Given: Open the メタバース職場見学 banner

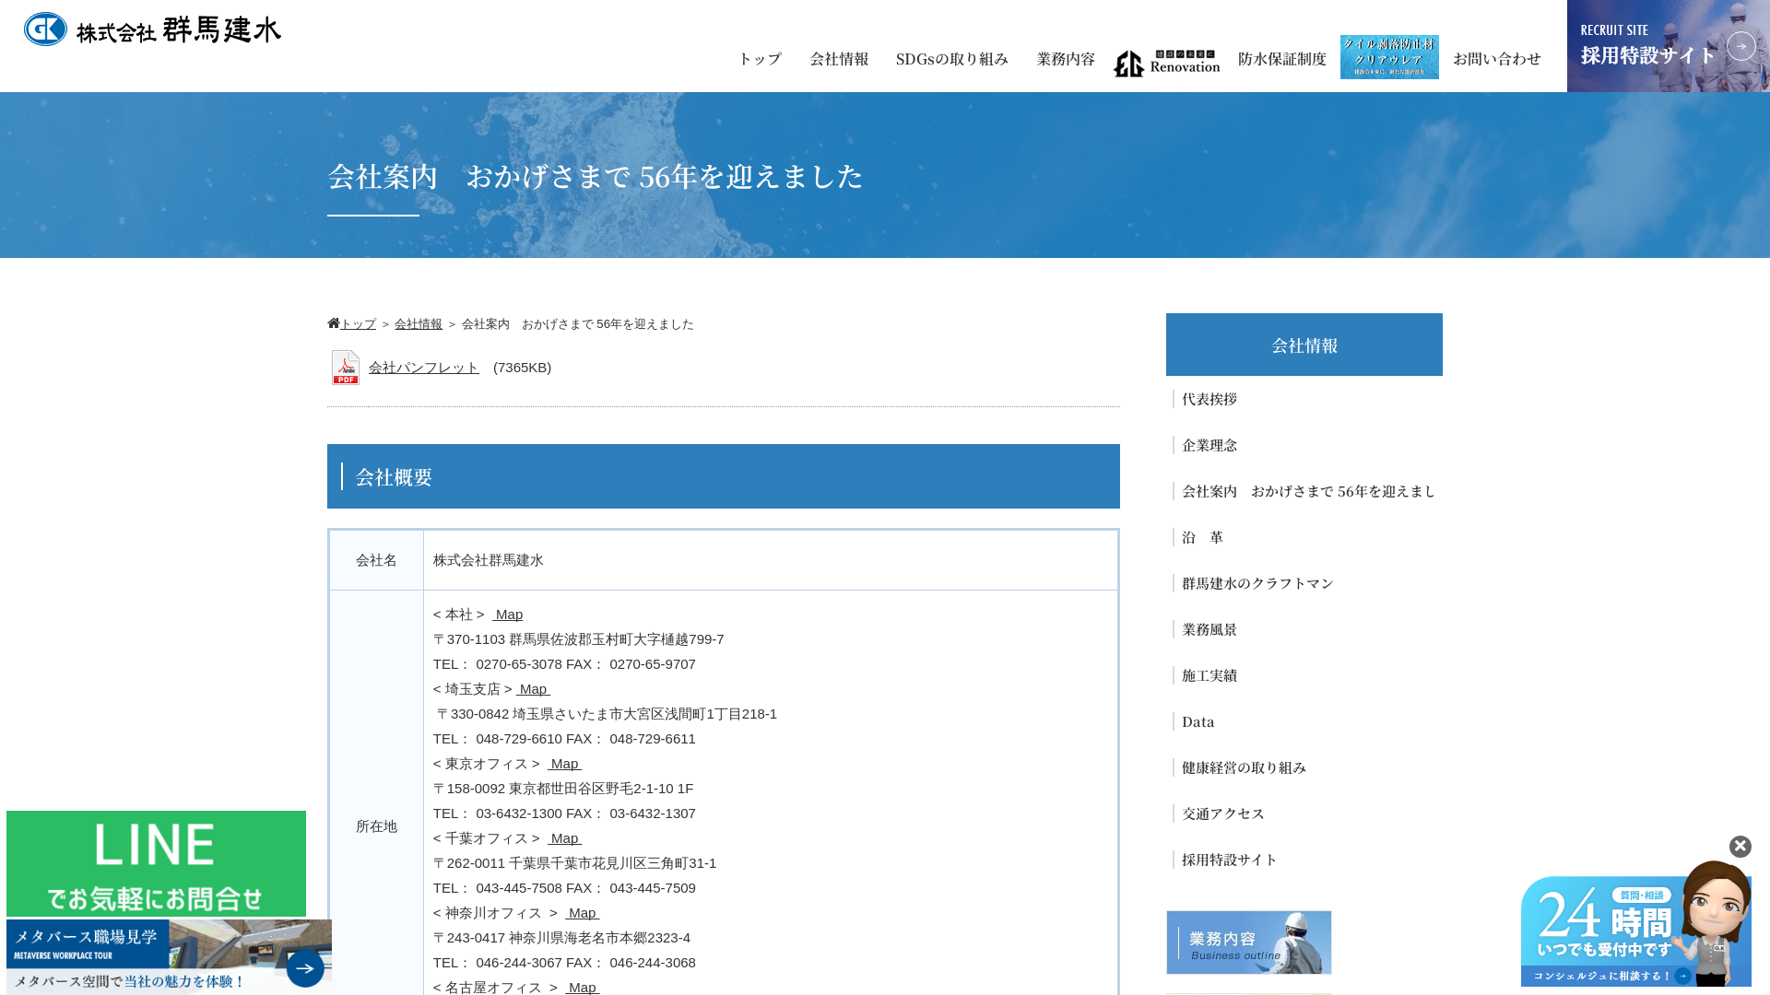Looking at the screenshot, I should (169, 956).
